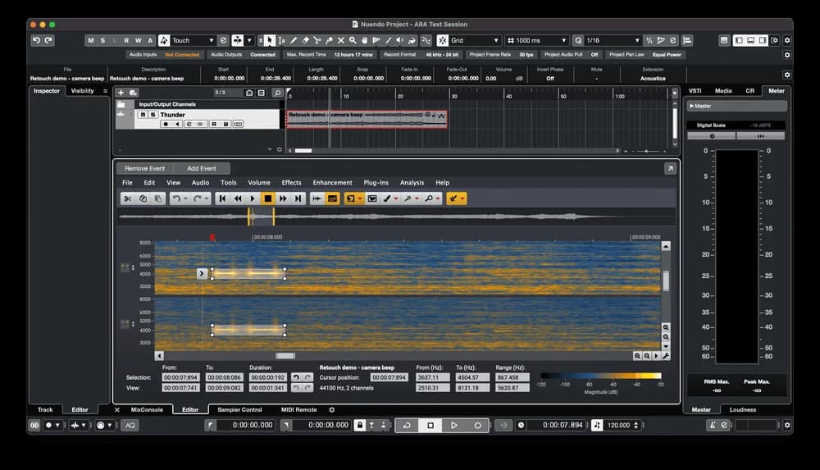Toggle the cycle loop button in transport
Screen dimensions: 820x470
pos(406,426)
